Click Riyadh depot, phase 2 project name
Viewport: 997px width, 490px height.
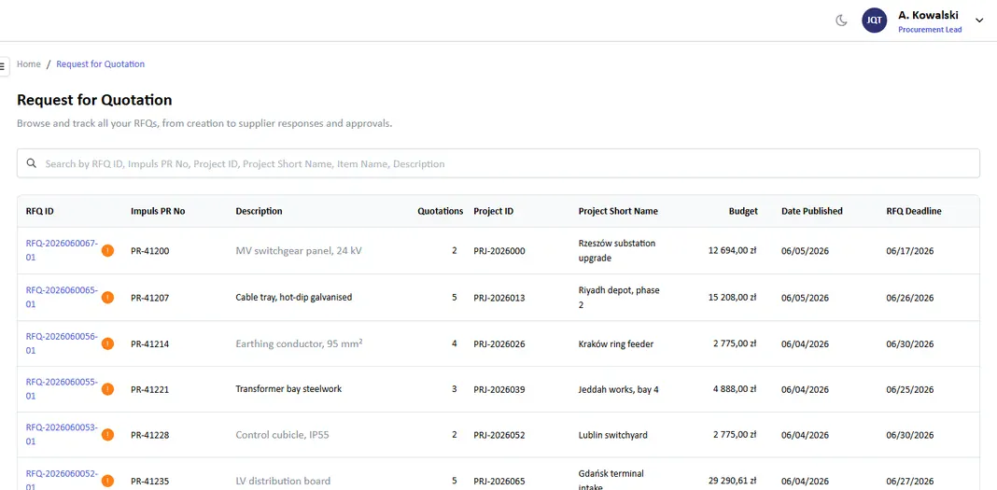click(x=619, y=297)
